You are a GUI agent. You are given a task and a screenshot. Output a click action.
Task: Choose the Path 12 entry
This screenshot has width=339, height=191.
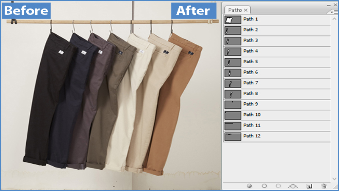pos(252,136)
